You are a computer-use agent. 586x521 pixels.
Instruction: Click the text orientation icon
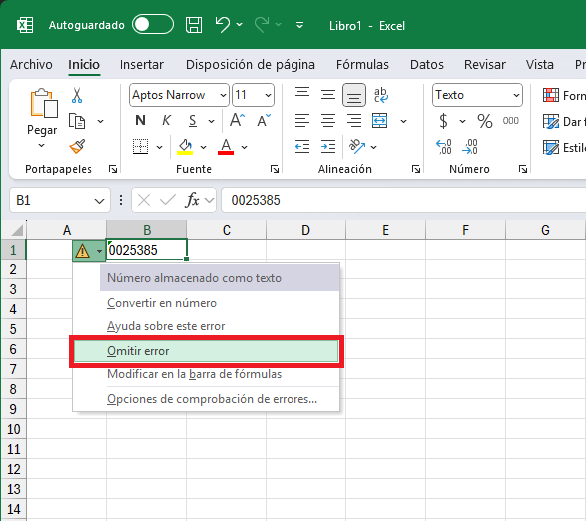(x=357, y=146)
